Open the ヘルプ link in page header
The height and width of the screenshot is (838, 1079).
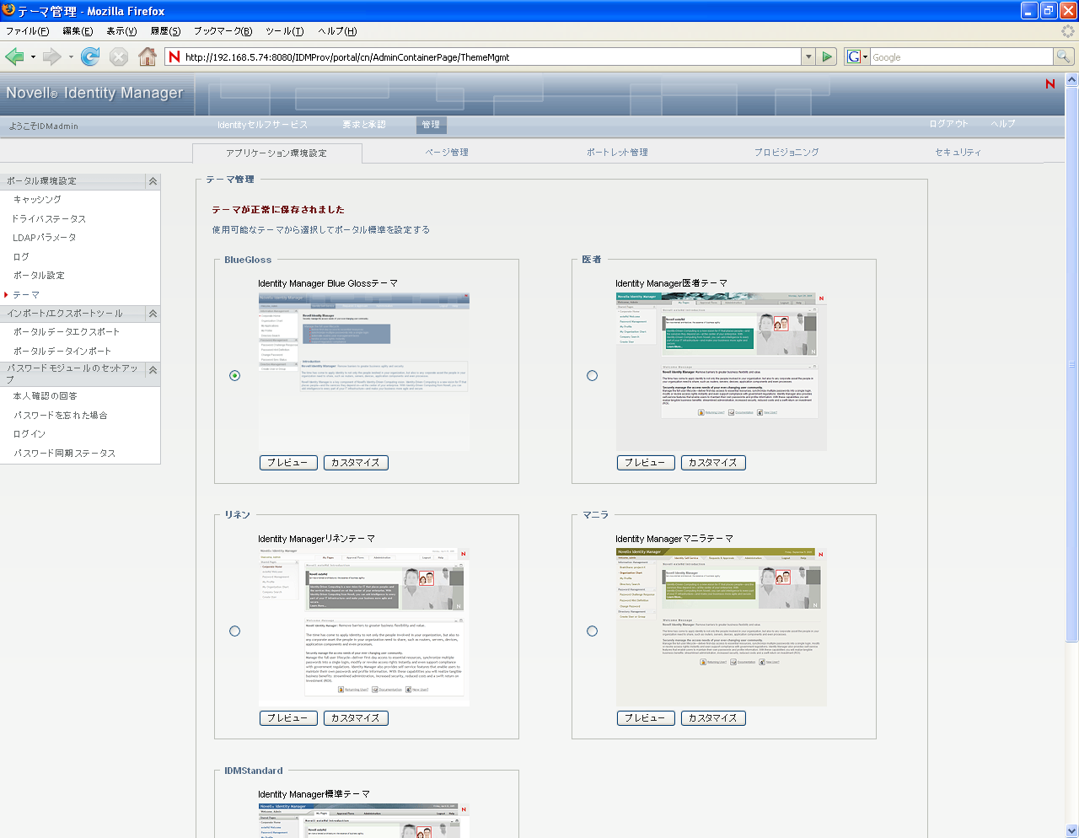tap(1003, 124)
